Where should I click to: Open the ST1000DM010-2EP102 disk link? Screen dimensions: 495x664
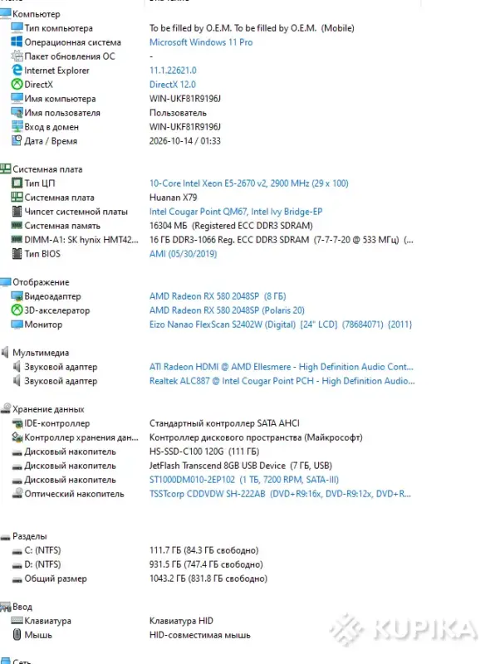[244, 480]
